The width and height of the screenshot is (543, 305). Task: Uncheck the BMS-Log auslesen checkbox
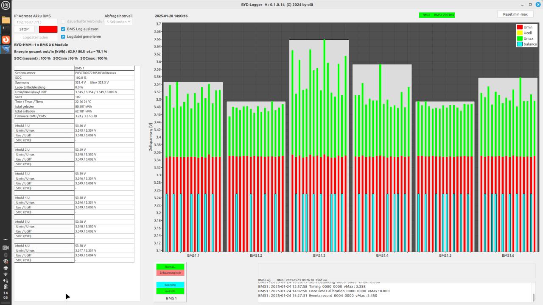pyautogui.click(x=63, y=29)
